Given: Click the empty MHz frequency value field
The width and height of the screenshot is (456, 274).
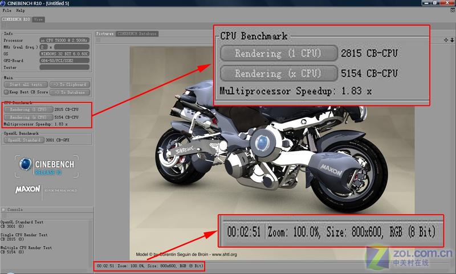Looking at the screenshot, I should [72, 47].
